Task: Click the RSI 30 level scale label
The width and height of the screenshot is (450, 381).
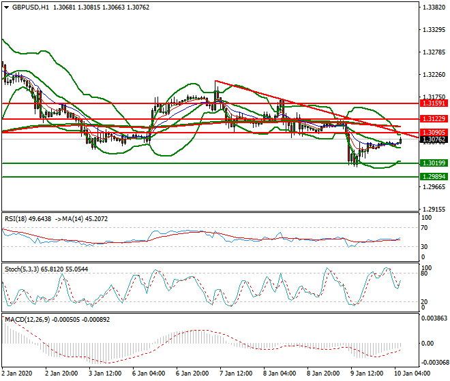Action: tap(425, 247)
